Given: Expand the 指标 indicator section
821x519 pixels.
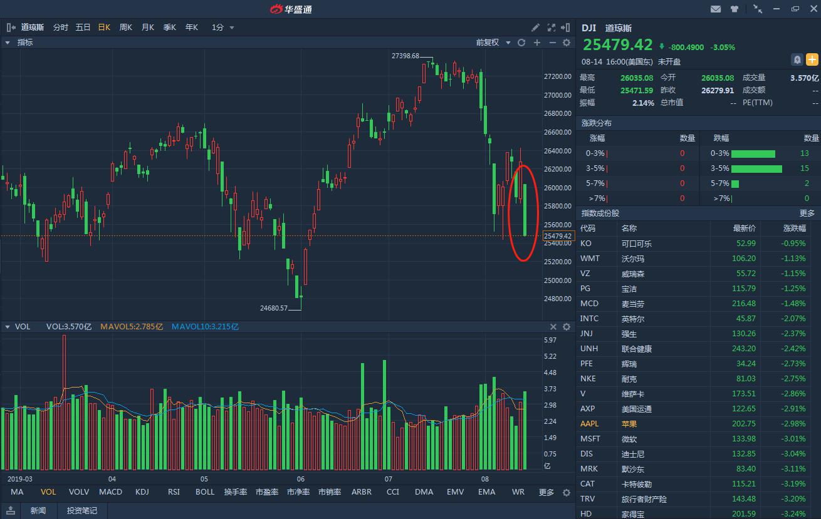Looking at the screenshot, I should [x=8, y=43].
